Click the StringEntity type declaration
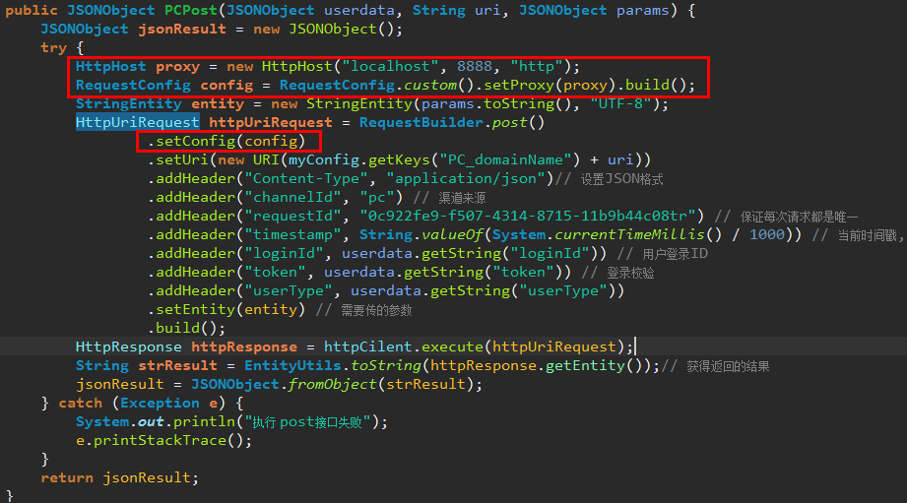The height and width of the screenshot is (503, 907). coord(128,104)
